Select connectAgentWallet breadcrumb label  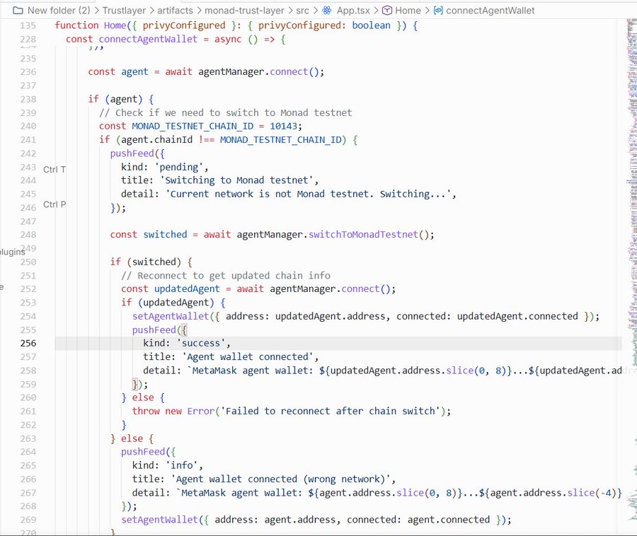(490, 11)
